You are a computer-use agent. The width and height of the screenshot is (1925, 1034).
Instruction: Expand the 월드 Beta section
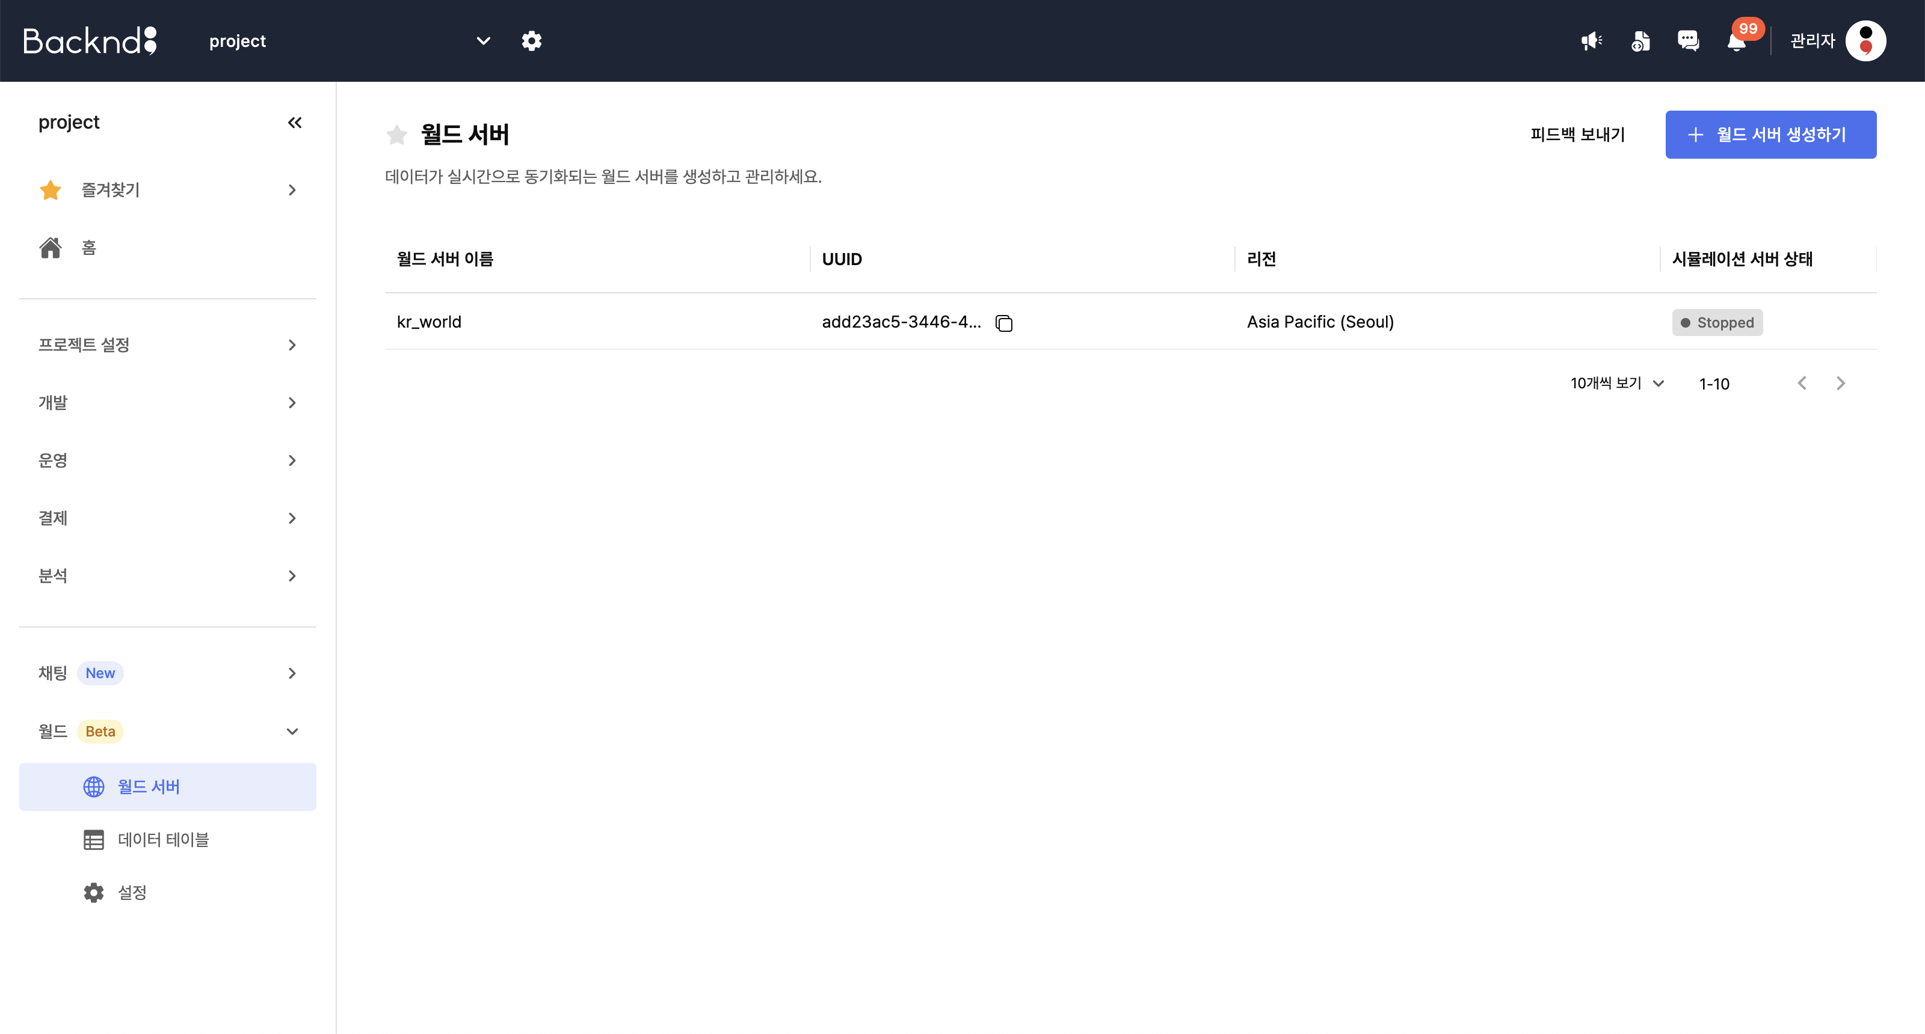pos(292,731)
